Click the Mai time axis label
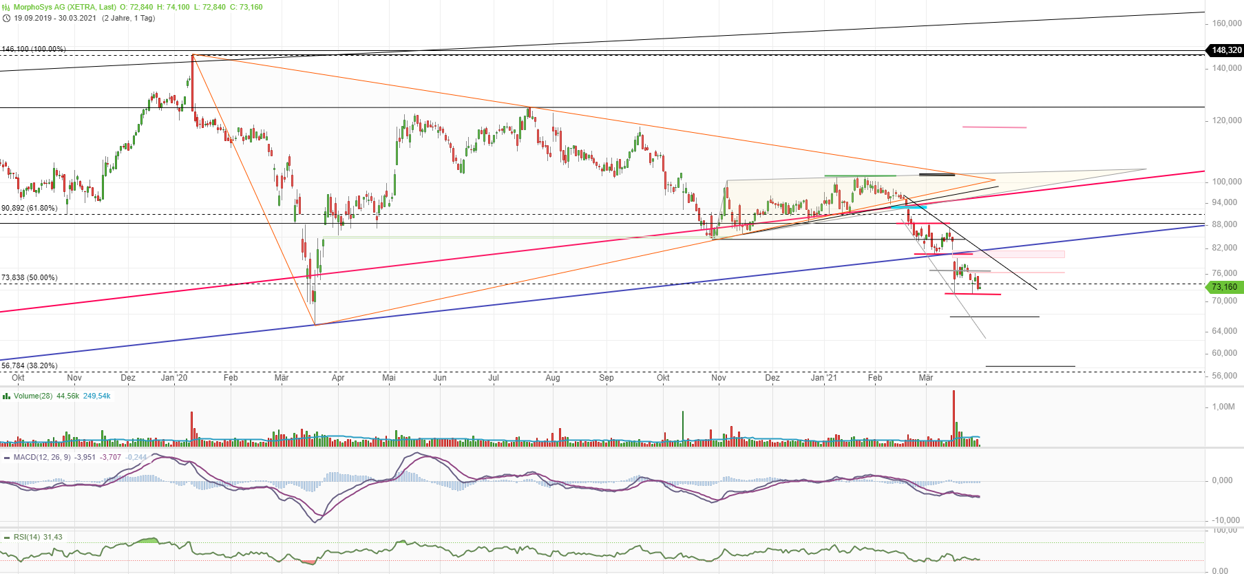The height and width of the screenshot is (574, 1244). point(389,378)
